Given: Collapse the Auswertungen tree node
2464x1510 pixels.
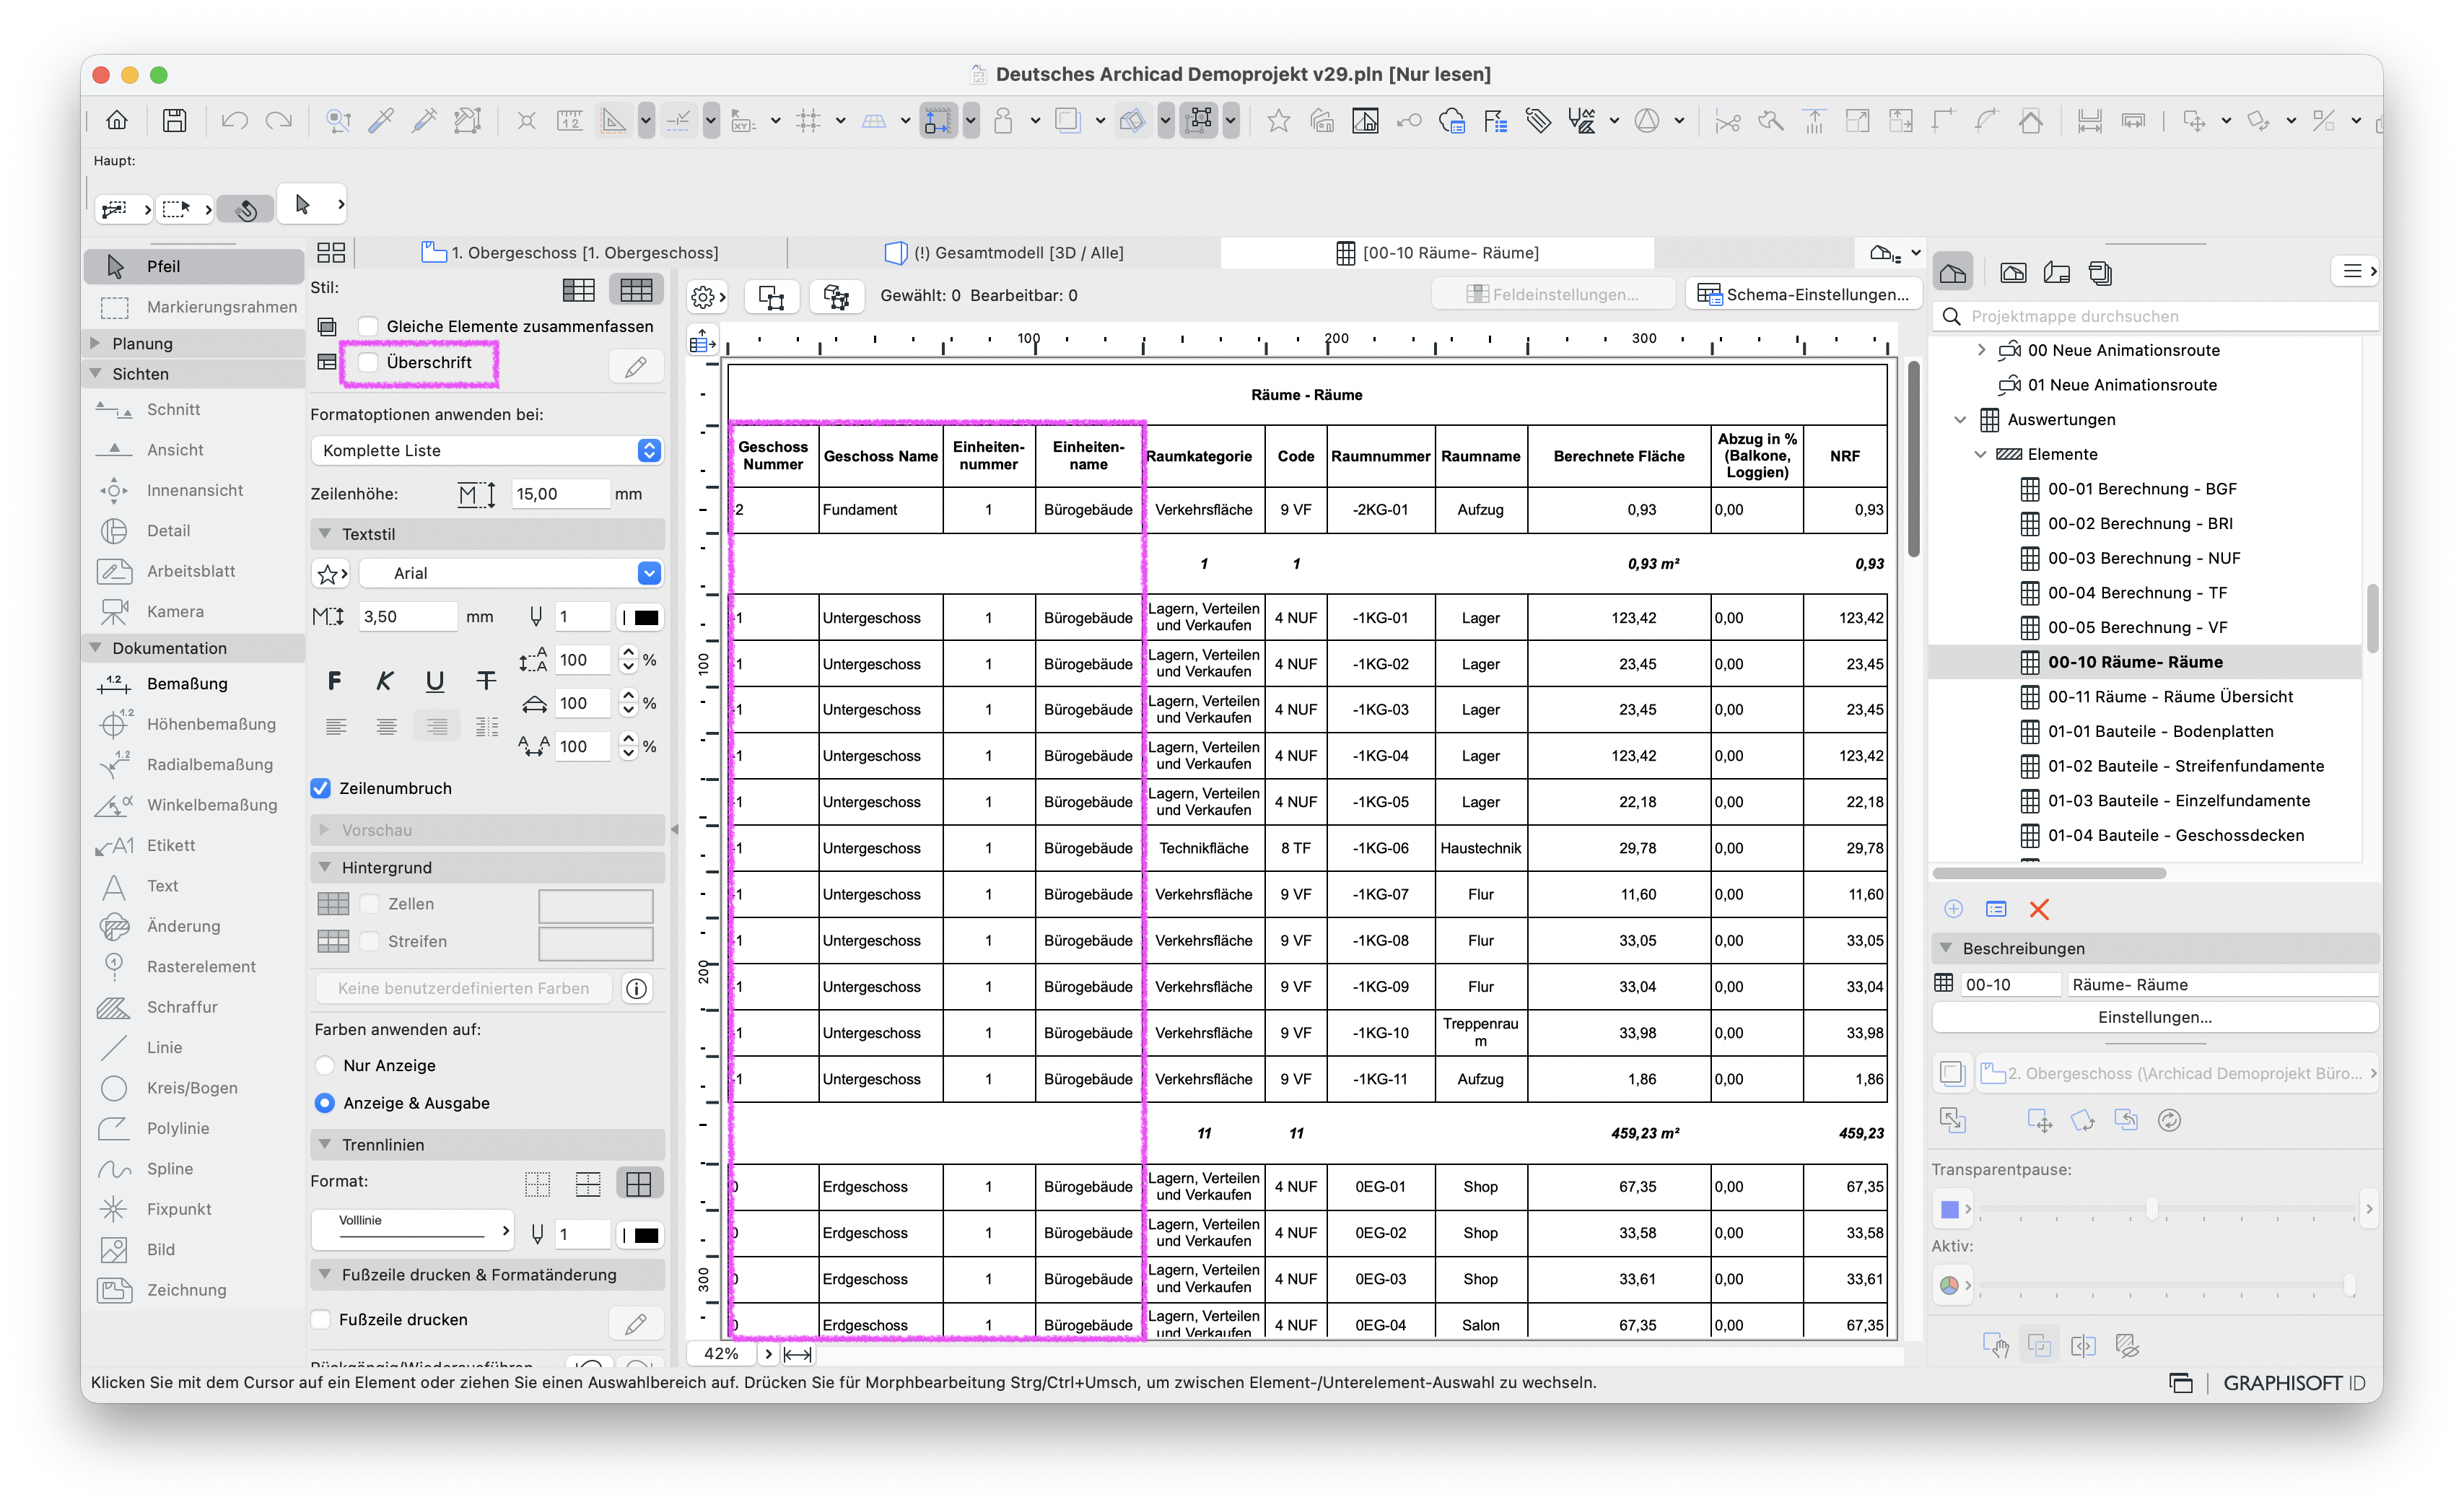Looking at the screenshot, I should [x=1960, y=419].
